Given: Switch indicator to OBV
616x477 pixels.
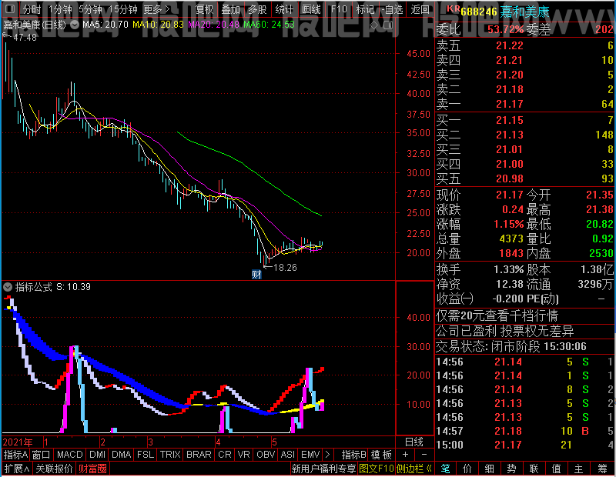Looking at the screenshot, I should (x=266, y=455).
